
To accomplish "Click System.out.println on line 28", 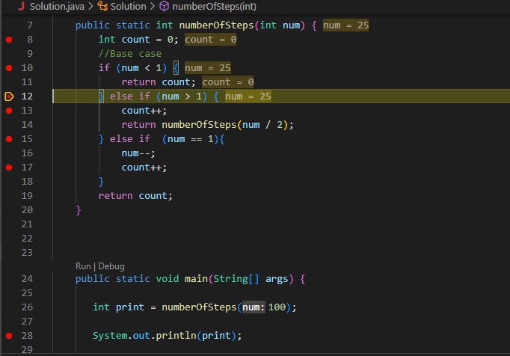I will [x=144, y=336].
